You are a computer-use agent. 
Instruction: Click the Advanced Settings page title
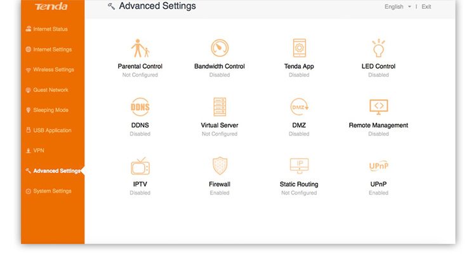point(157,6)
